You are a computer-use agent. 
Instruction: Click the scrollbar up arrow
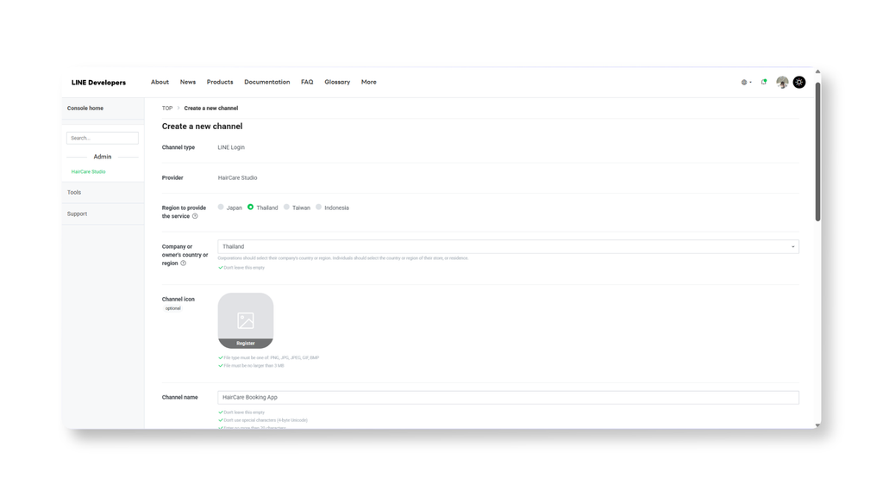[x=817, y=72]
